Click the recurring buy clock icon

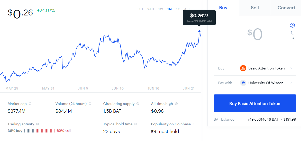pyautogui.click(x=292, y=25)
